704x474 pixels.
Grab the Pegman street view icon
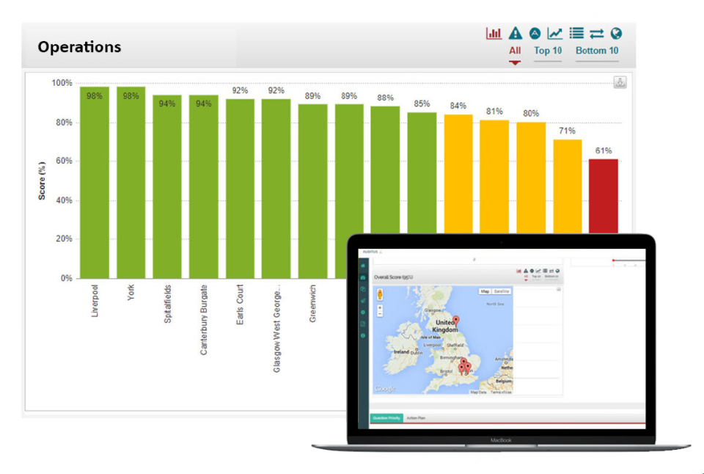coord(381,294)
